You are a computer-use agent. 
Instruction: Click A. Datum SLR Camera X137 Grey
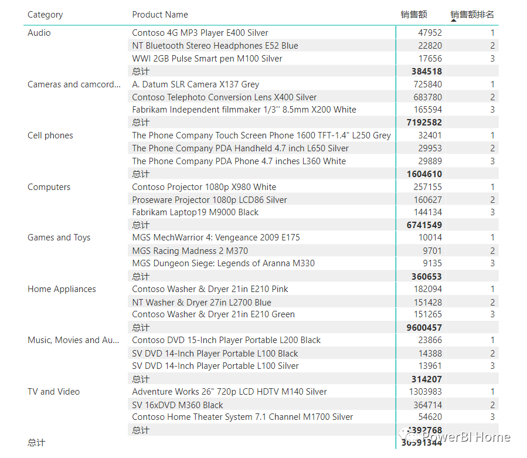196,84
